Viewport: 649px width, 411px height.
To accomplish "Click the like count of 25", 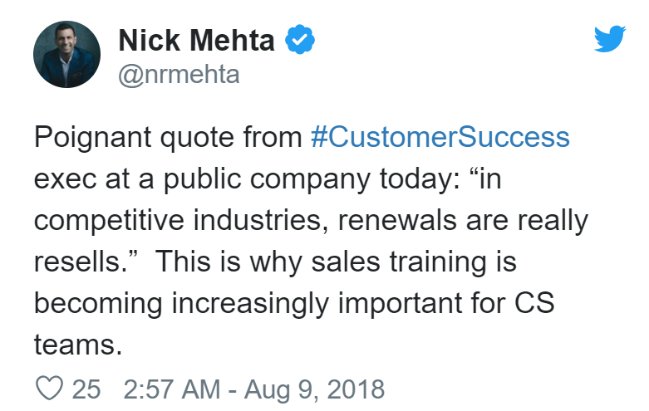I will [x=86, y=389].
